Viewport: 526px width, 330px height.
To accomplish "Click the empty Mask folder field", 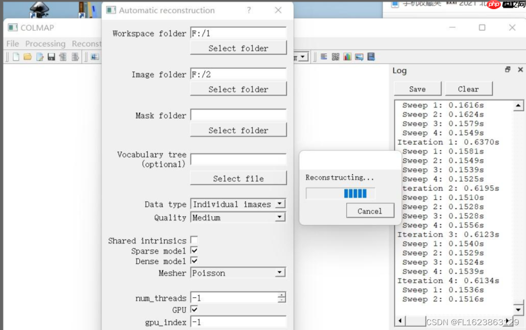I will pyautogui.click(x=238, y=115).
